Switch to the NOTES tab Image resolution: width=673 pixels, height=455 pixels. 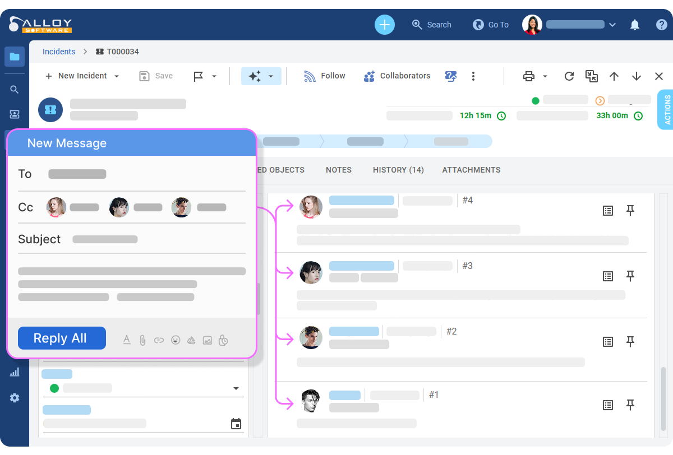point(339,170)
